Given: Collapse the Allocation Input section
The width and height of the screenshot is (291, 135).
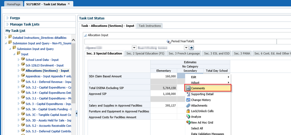Looking at the screenshot, I should click(x=85, y=35).
